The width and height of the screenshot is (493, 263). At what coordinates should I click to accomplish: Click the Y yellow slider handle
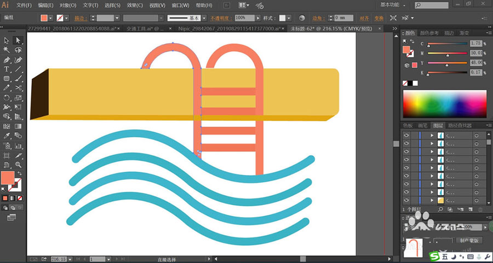tap(447, 65)
